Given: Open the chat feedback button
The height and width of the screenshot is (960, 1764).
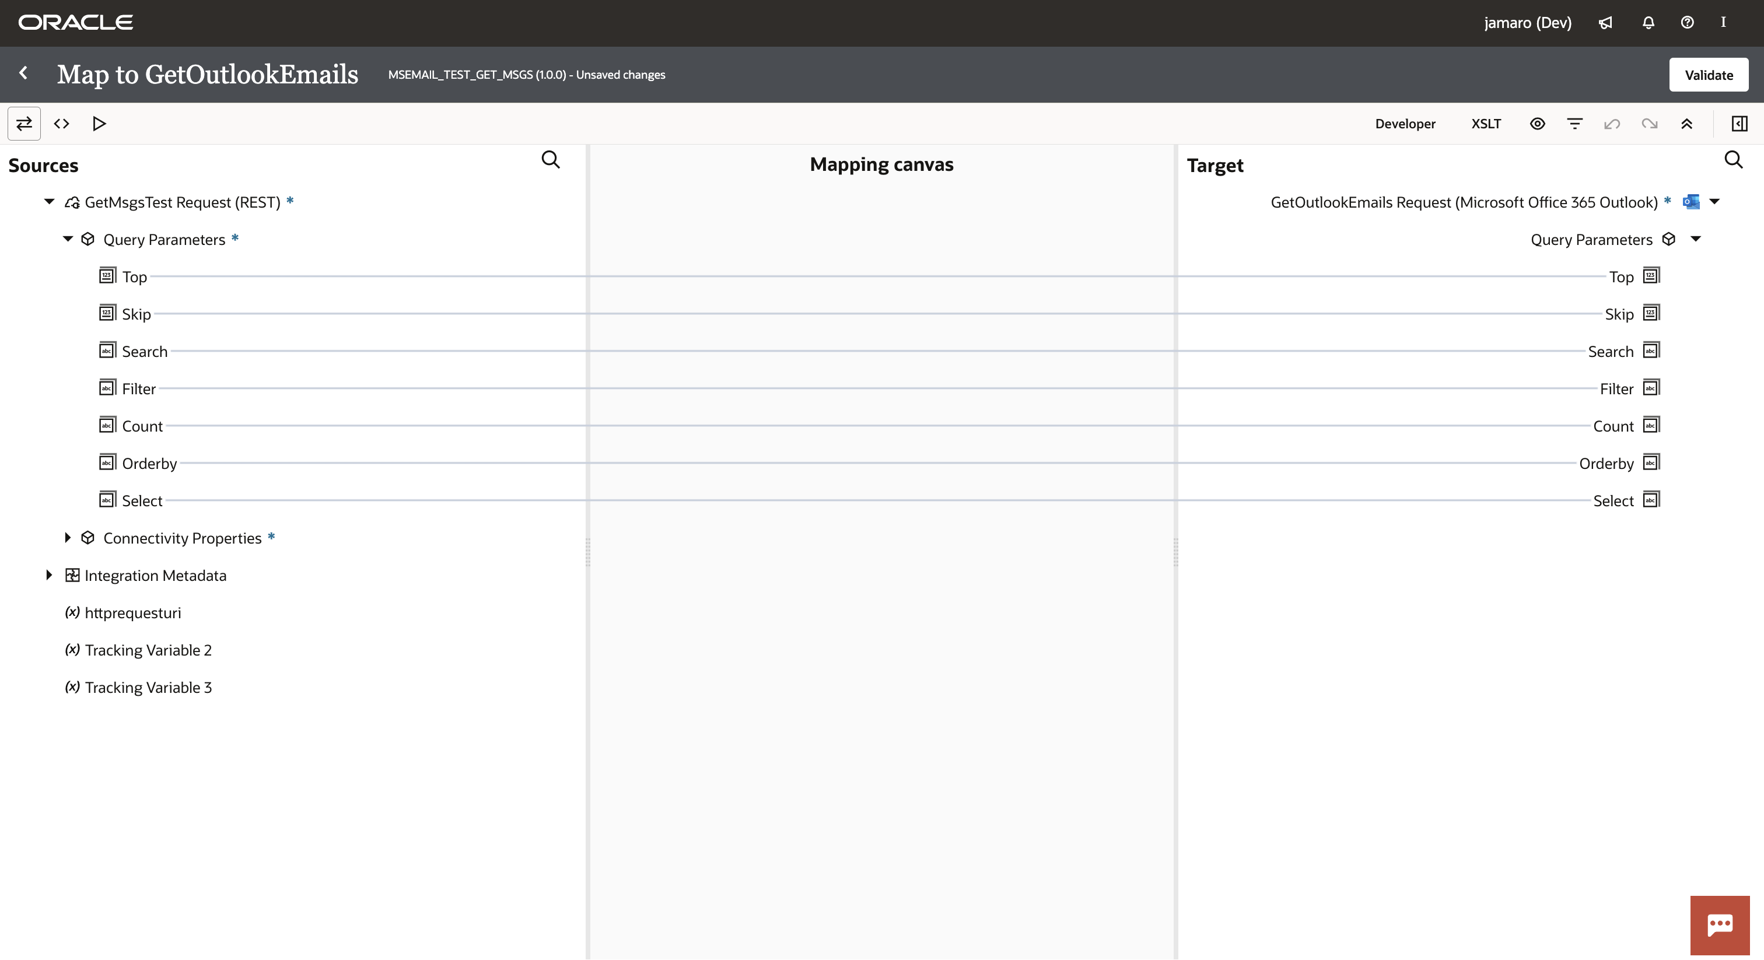Looking at the screenshot, I should (1720, 924).
